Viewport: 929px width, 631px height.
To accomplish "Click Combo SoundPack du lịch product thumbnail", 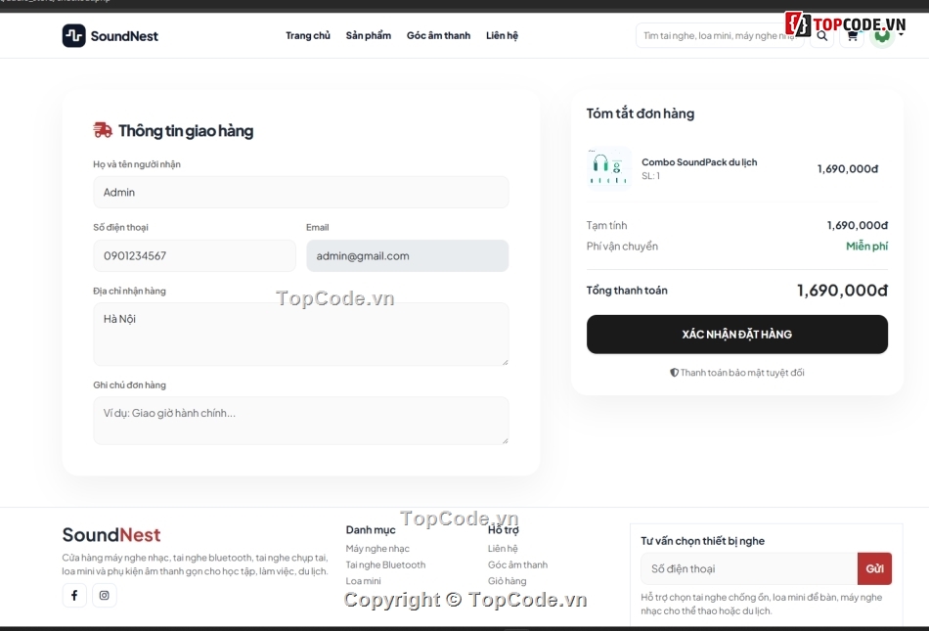I will [x=608, y=169].
